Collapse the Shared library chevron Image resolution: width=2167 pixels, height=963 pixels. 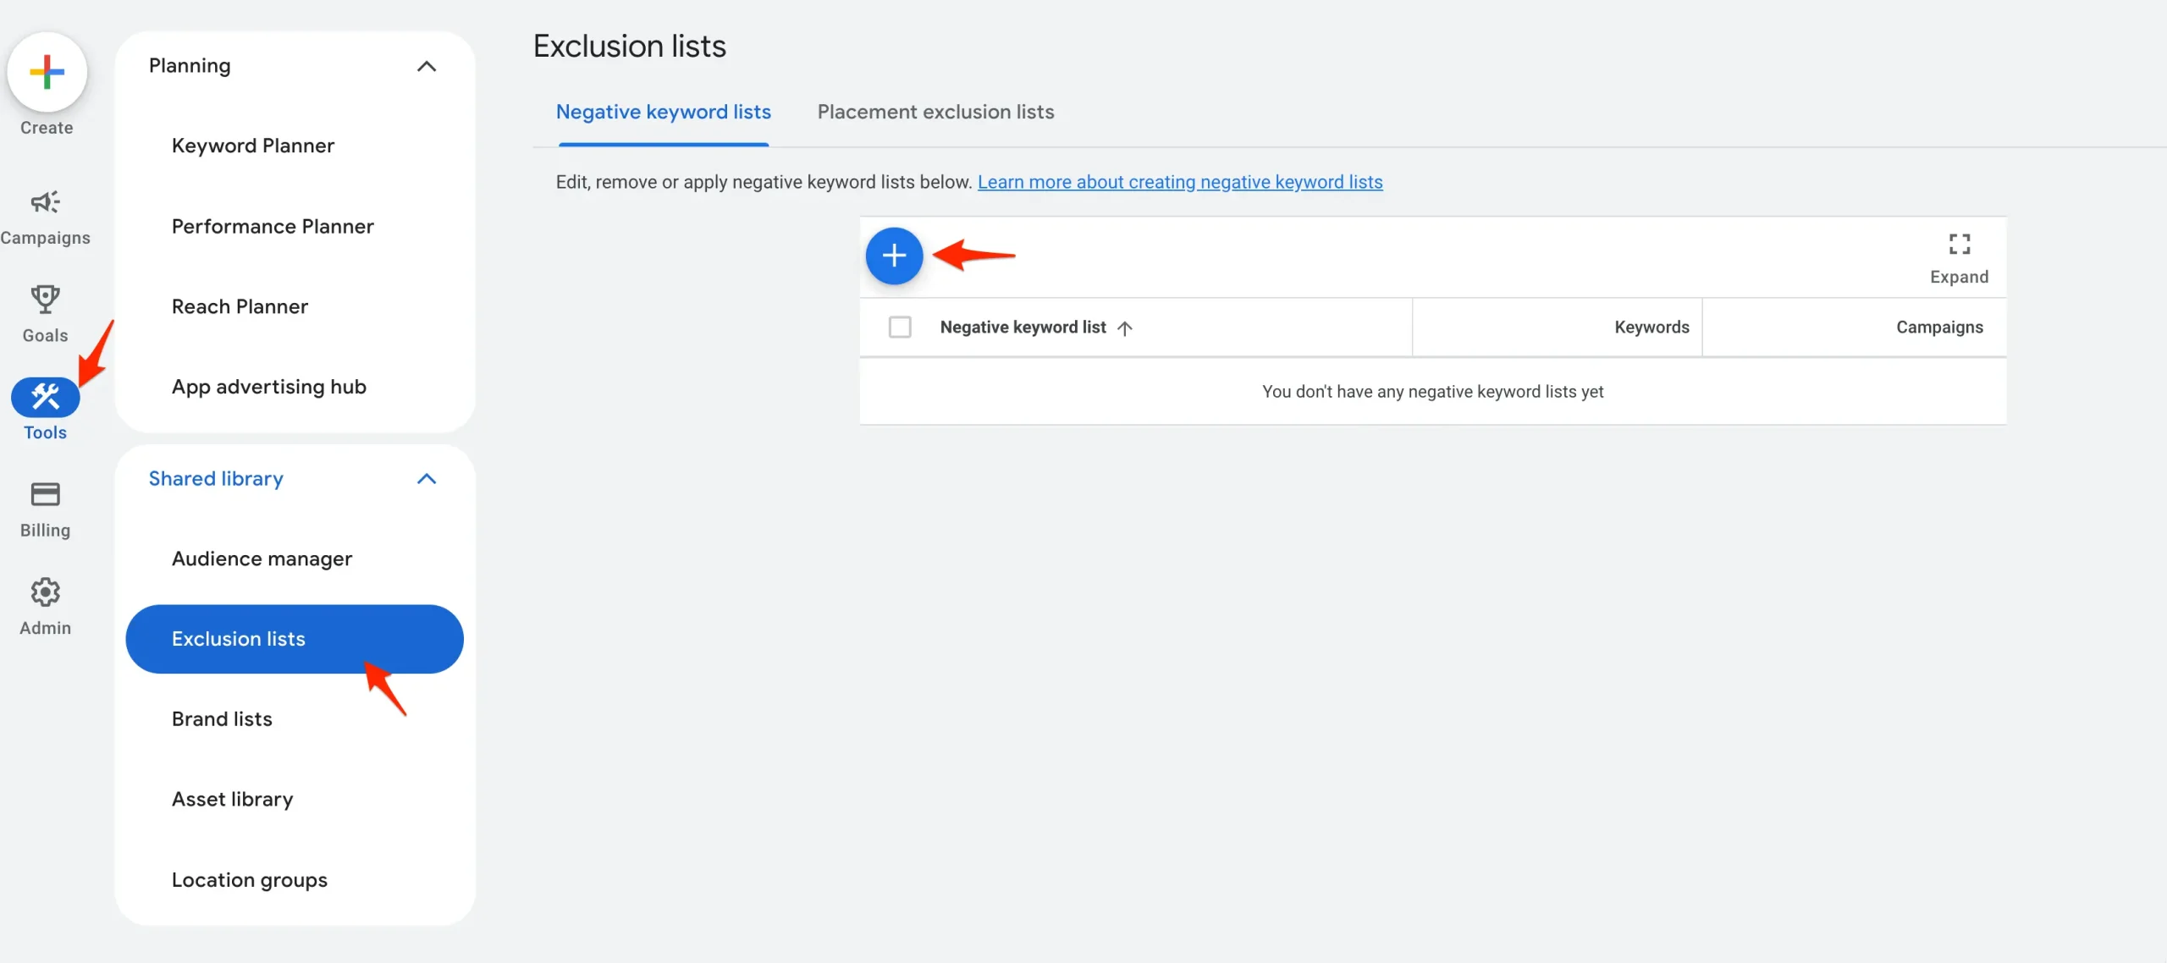click(x=427, y=479)
